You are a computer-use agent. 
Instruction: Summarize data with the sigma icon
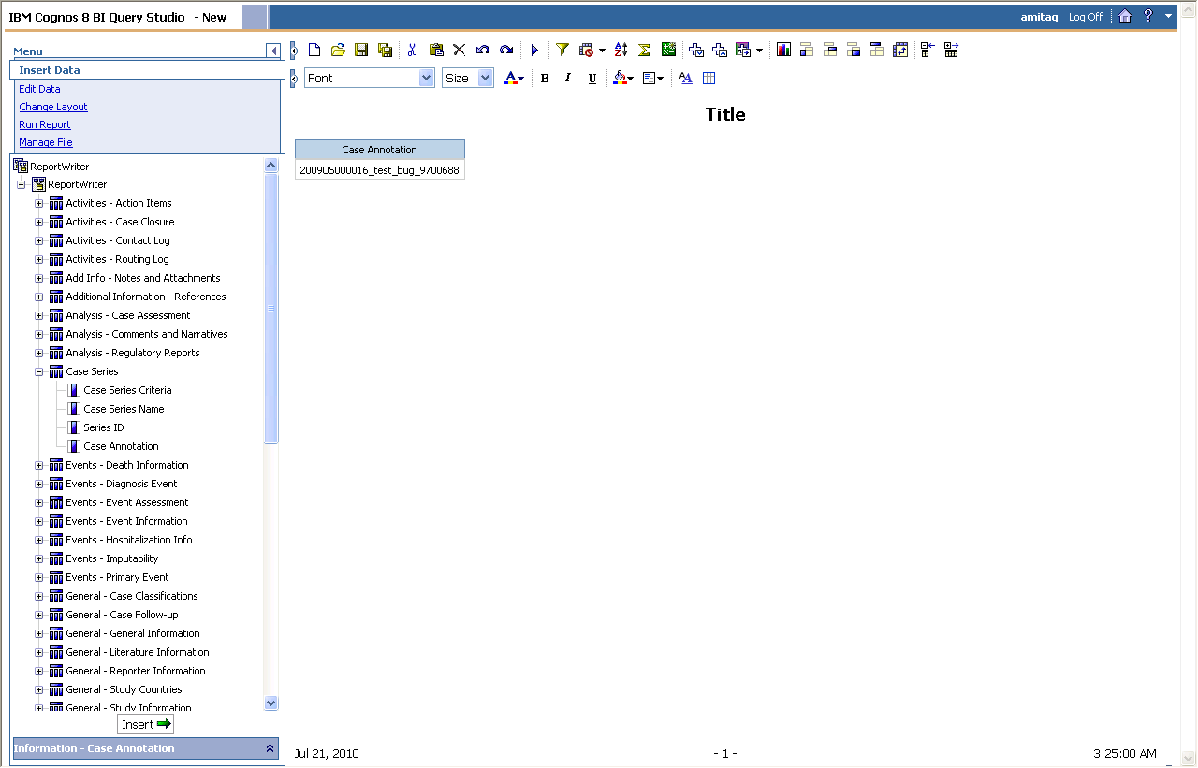pyautogui.click(x=644, y=50)
